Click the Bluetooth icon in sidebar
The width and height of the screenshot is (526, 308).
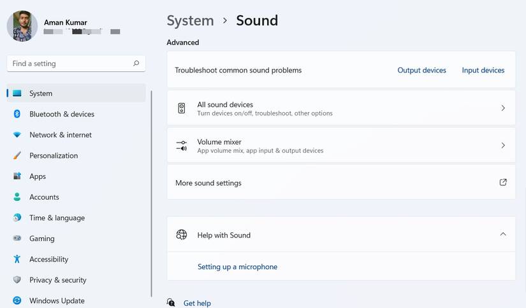17,114
